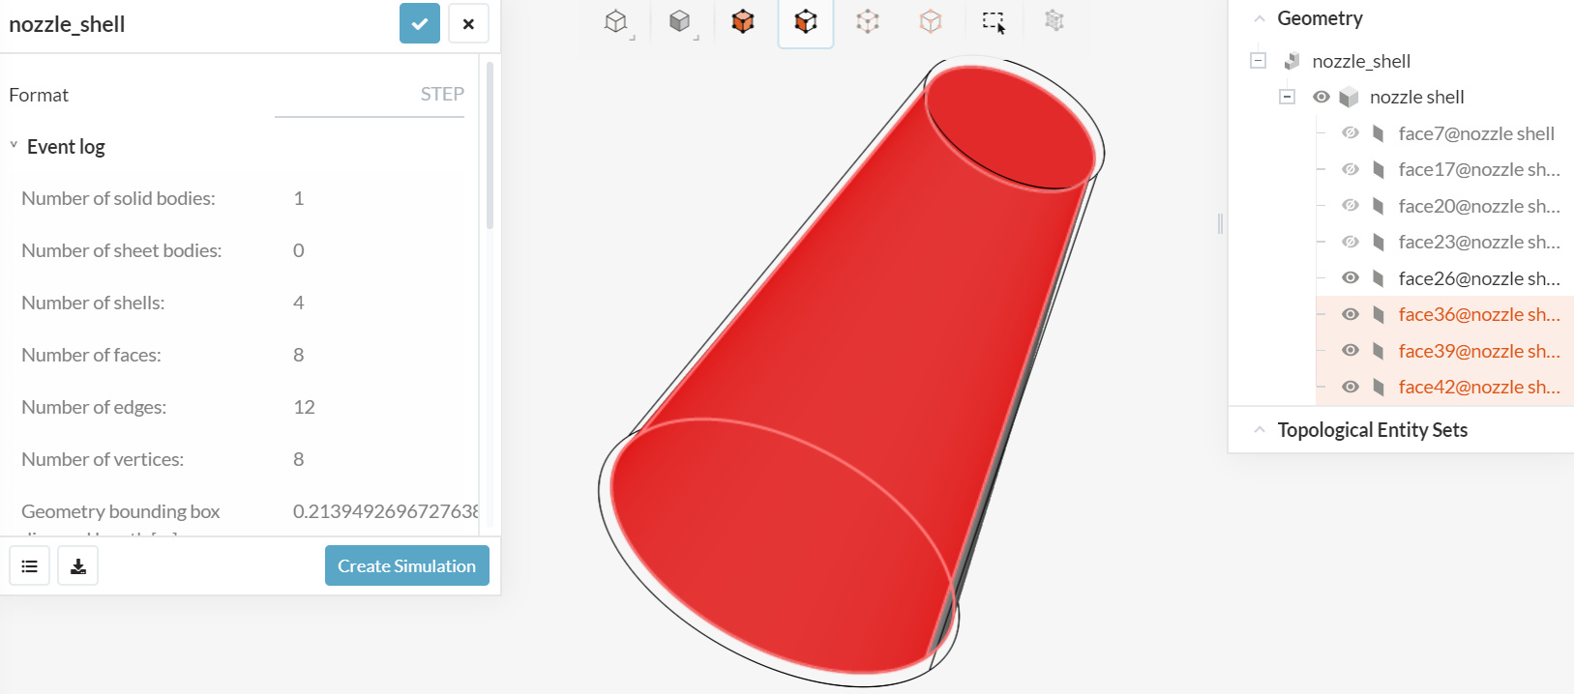Hide face36@nozzle shell with eye icon
The height and width of the screenshot is (694, 1574).
pos(1351,314)
